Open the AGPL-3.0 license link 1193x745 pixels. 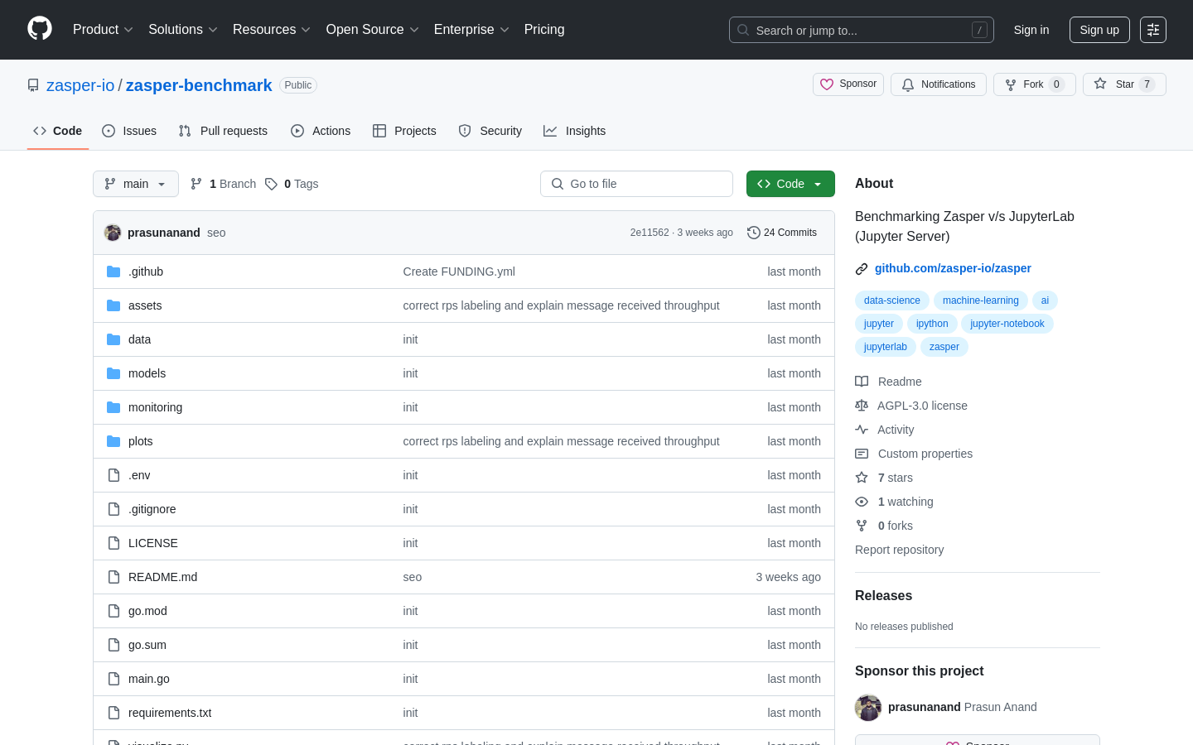click(x=911, y=406)
